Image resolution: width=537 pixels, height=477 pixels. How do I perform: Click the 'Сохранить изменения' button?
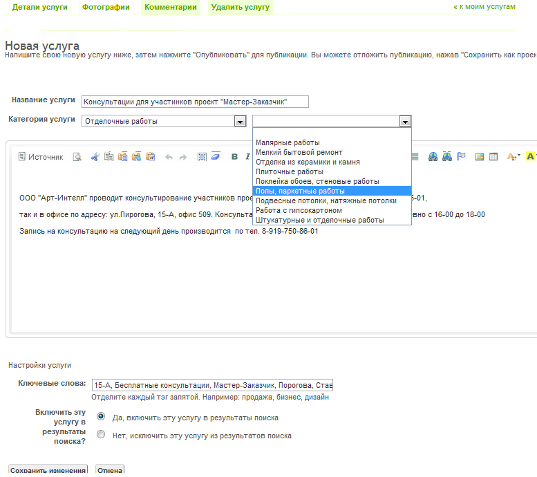[x=48, y=470]
